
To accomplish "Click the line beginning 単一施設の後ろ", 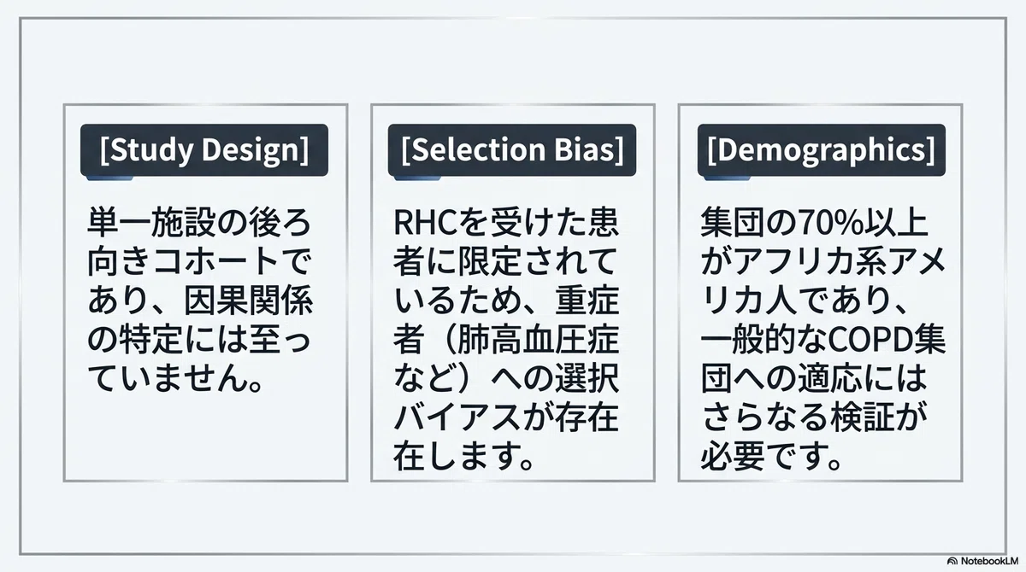I will [x=199, y=225].
